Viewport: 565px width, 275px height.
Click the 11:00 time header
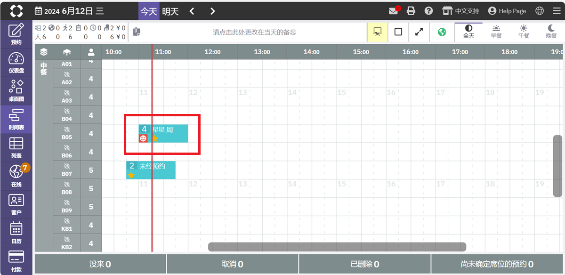(163, 52)
